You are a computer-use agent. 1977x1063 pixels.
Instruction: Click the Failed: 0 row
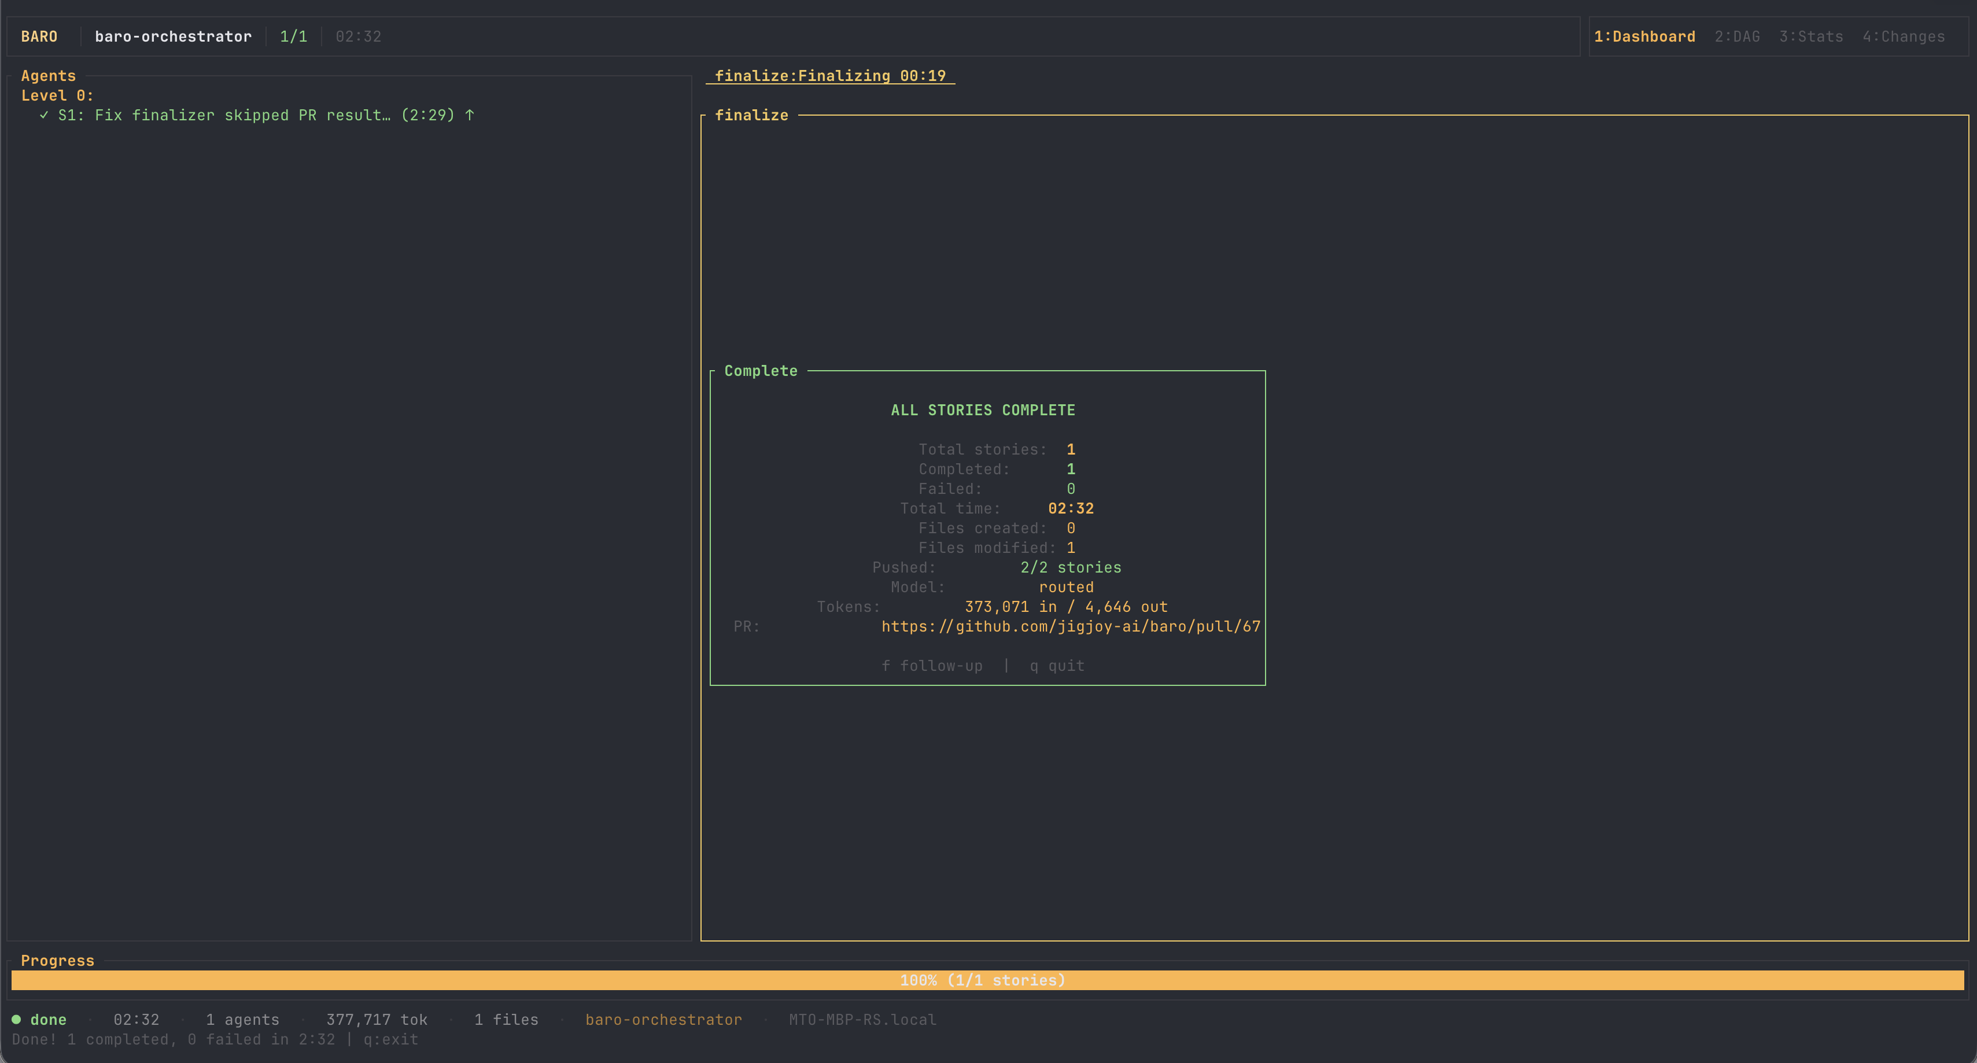click(997, 489)
